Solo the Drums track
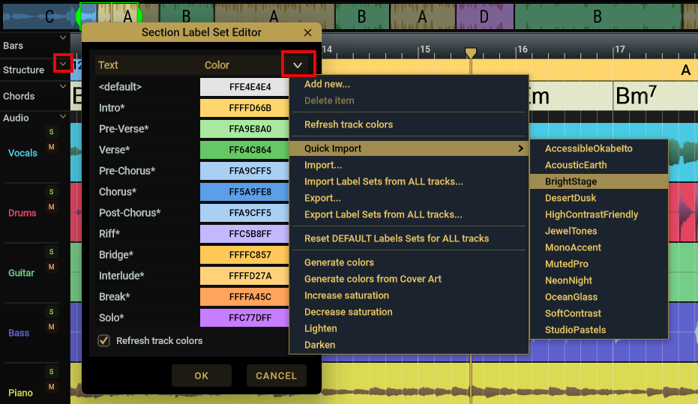The height and width of the screenshot is (404, 698). [x=51, y=192]
